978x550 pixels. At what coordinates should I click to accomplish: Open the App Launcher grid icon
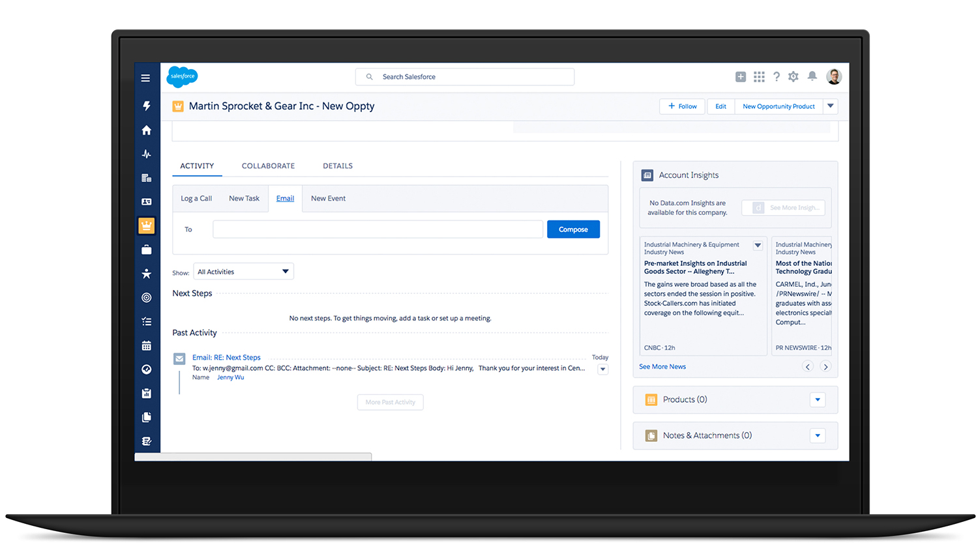pyautogui.click(x=759, y=77)
